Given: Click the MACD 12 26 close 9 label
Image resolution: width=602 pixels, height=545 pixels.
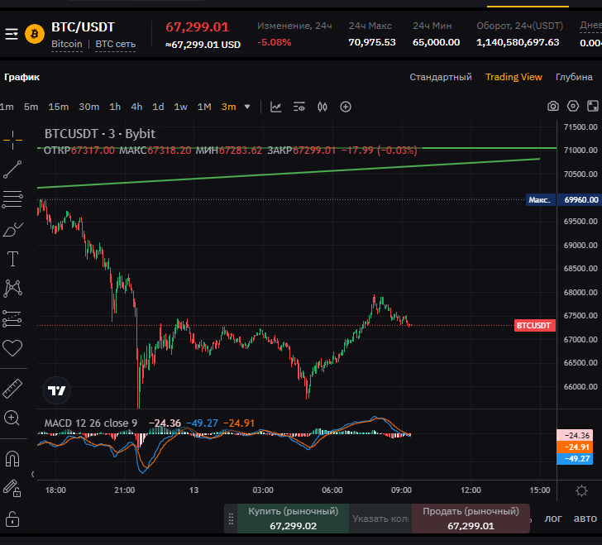Looking at the screenshot, I should coord(91,423).
